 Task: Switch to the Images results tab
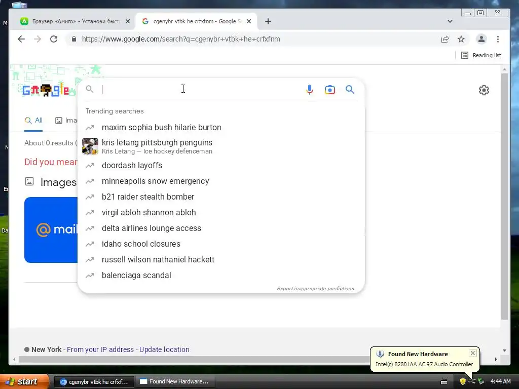tap(66, 121)
